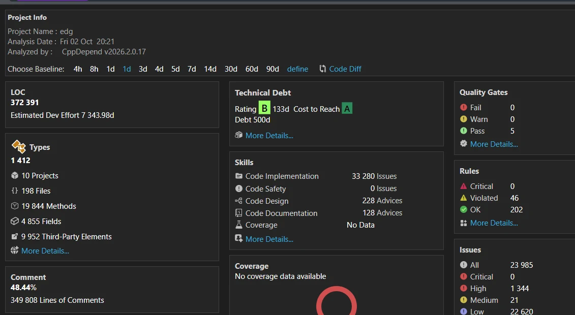Open More Details under Technical Debt
Image resolution: width=575 pixels, height=315 pixels.
[269, 136]
